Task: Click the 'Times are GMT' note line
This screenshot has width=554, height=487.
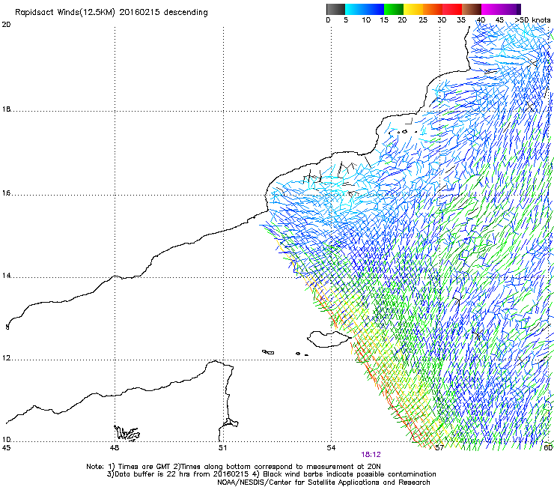Action: (234, 467)
